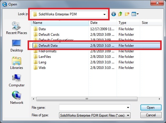Viewport: 166px width, 123px height.
Task: Click the scroll right arrow
Action: click(159, 99)
